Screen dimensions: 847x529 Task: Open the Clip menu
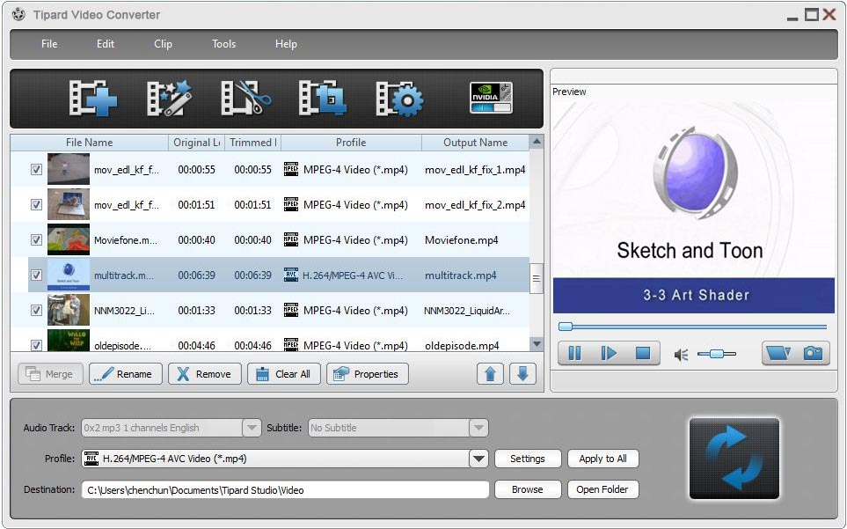click(163, 44)
